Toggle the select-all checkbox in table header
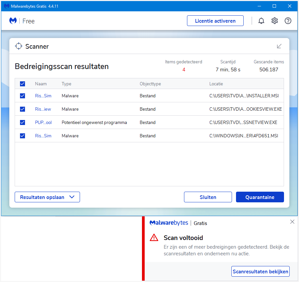 click(23, 84)
